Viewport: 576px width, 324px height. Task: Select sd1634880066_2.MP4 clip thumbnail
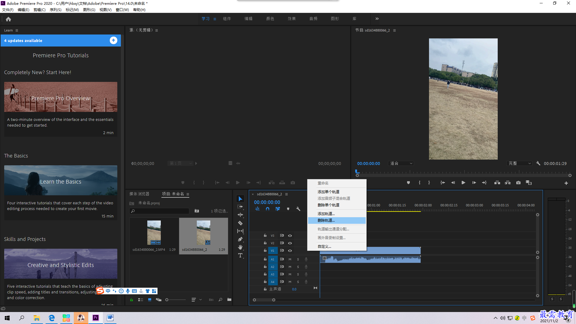pyautogui.click(x=154, y=232)
